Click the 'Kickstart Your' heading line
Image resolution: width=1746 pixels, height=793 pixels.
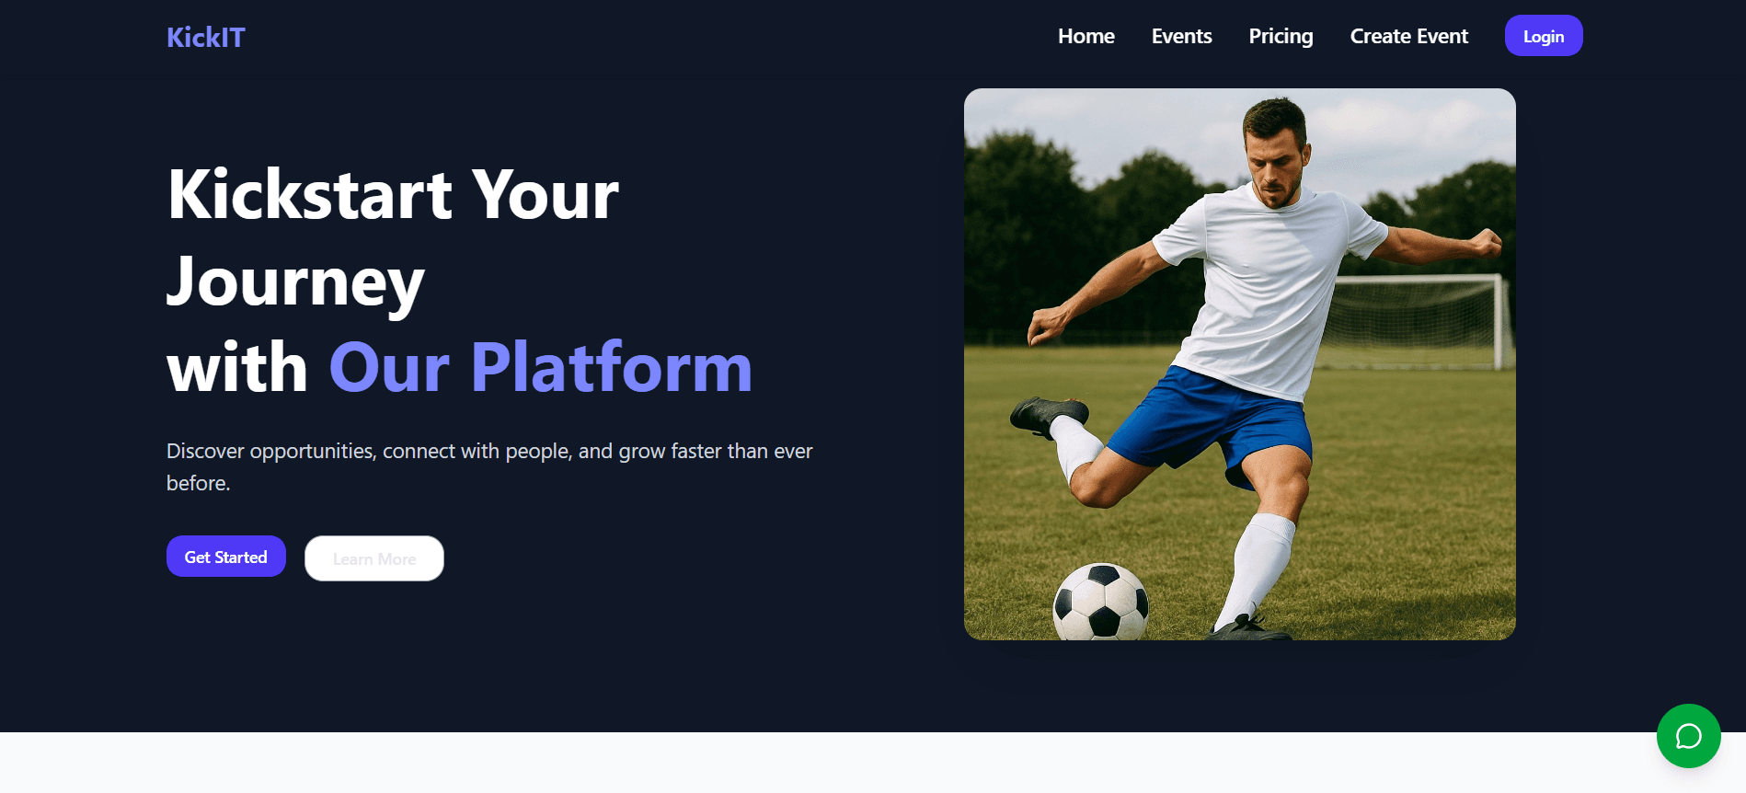tap(393, 195)
